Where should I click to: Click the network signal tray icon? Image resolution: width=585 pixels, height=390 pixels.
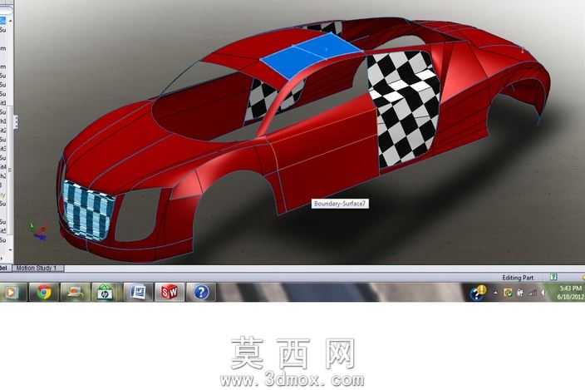pyautogui.click(x=533, y=293)
